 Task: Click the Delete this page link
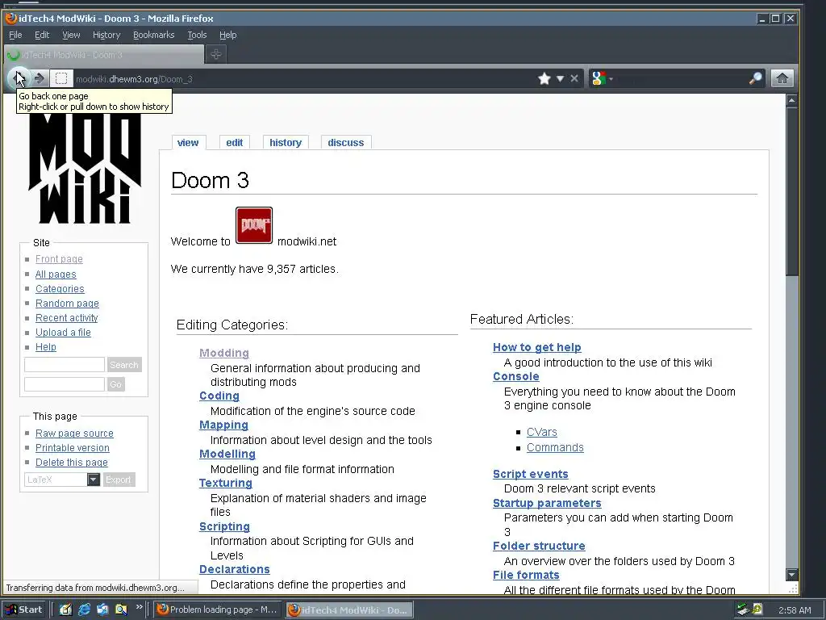pyautogui.click(x=72, y=463)
